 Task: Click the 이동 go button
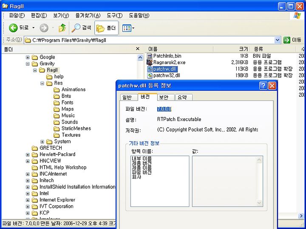pos(292,40)
